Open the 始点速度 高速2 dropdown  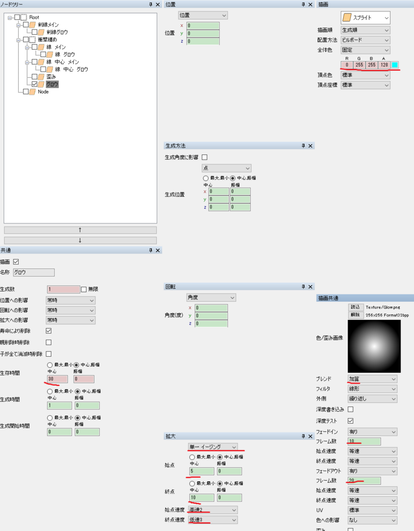tap(213, 510)
